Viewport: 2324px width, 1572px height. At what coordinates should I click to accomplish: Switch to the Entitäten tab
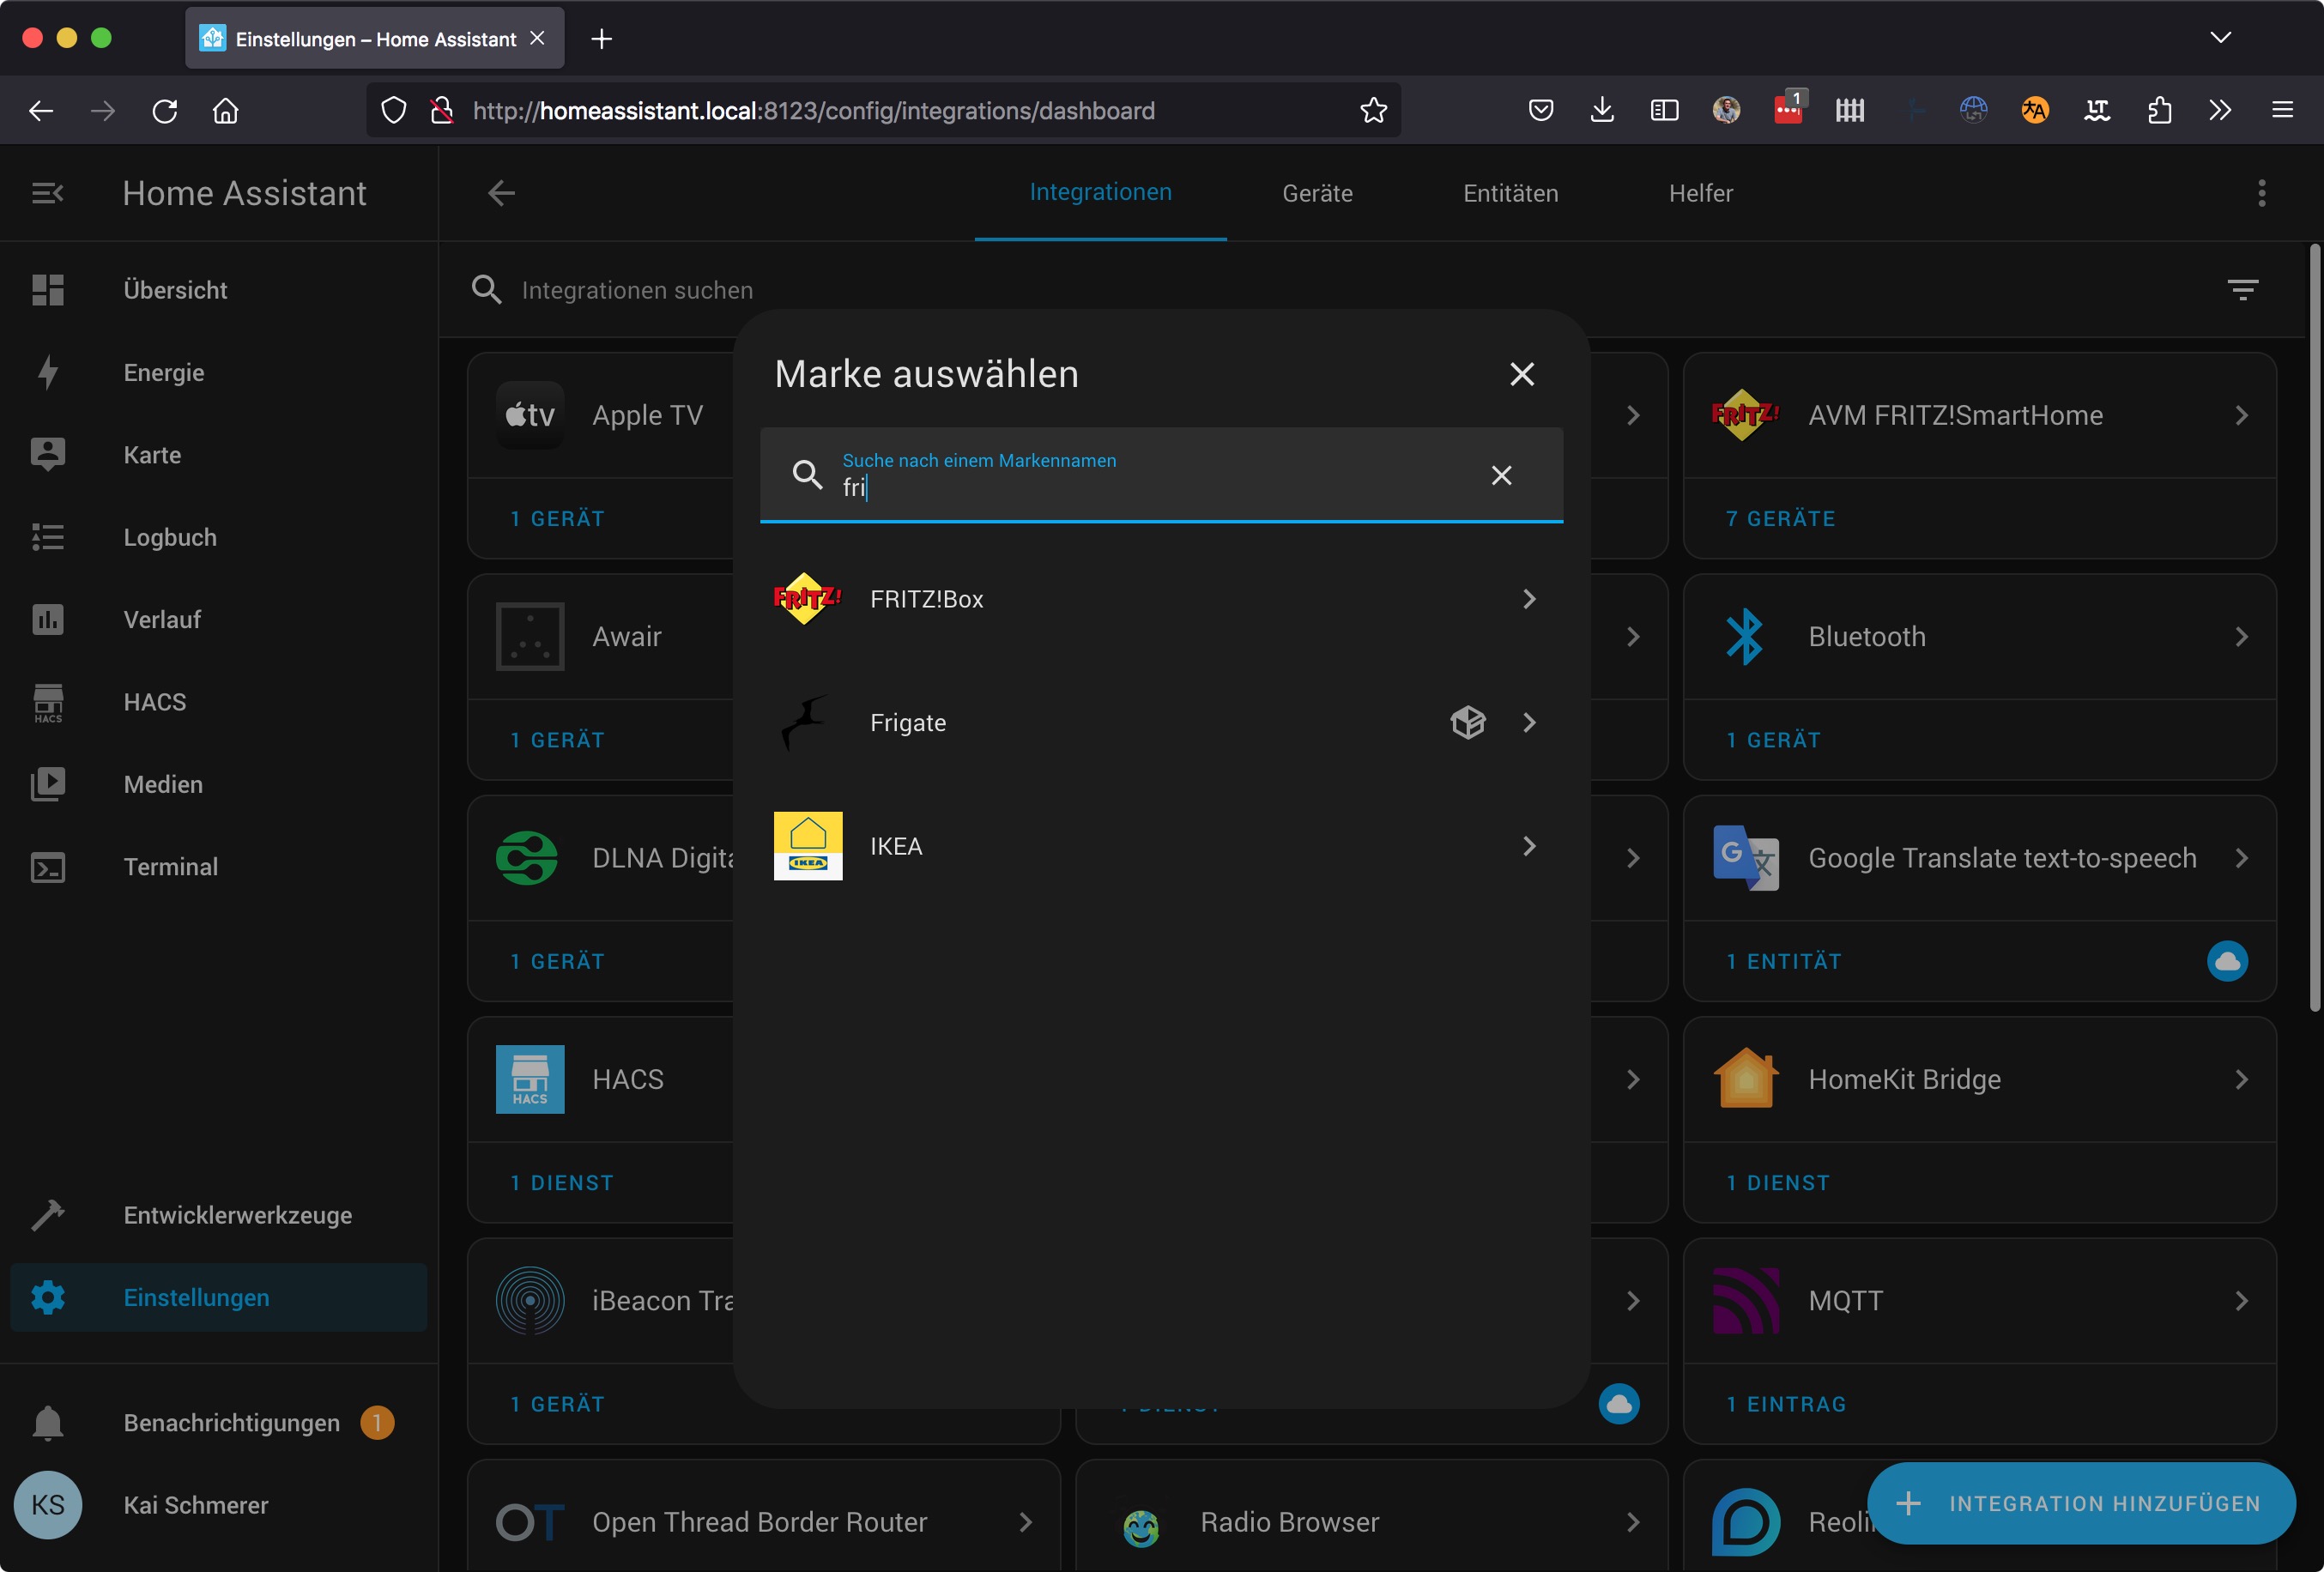click(x=1510, y=193)
